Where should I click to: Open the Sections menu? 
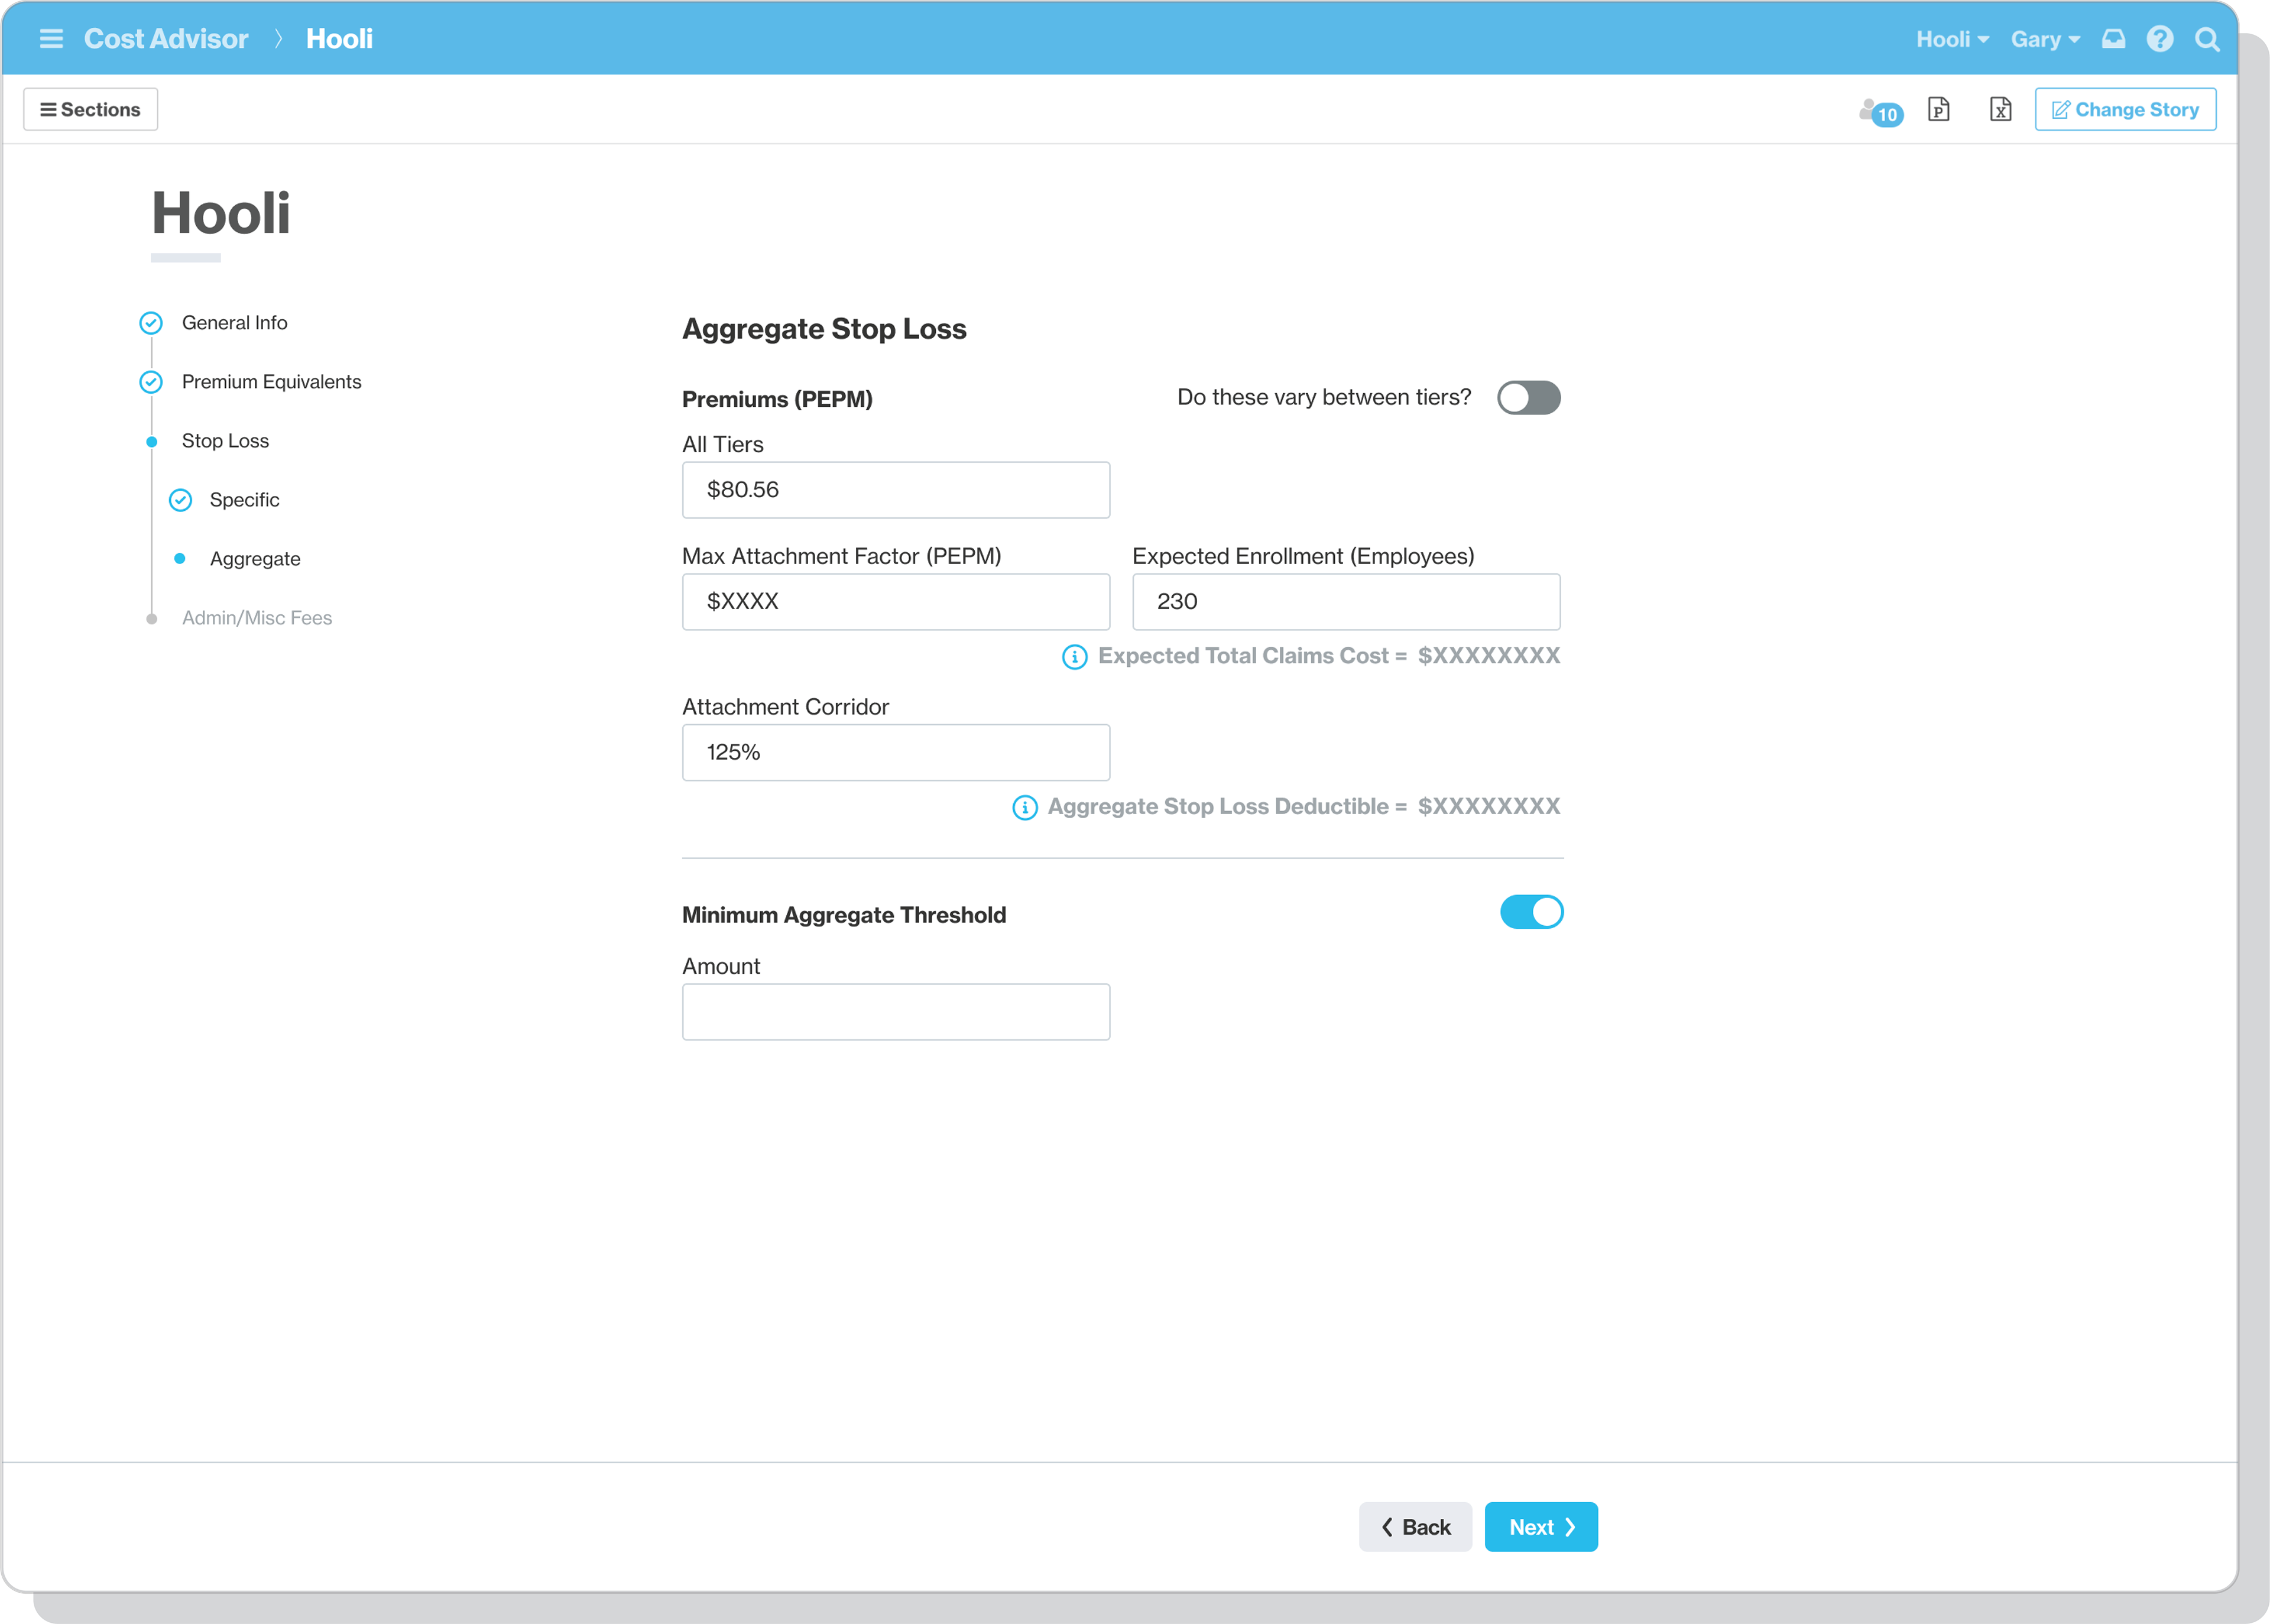(90, 110)
